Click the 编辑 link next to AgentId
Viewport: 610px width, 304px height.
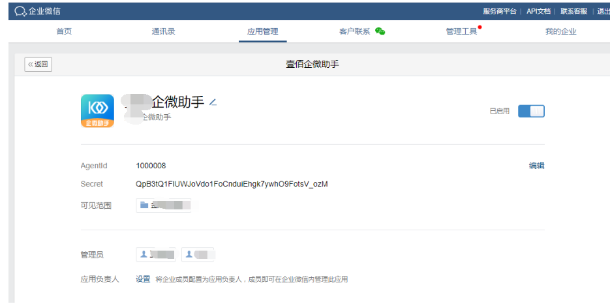pyautogui.click(x=536, y=166)
